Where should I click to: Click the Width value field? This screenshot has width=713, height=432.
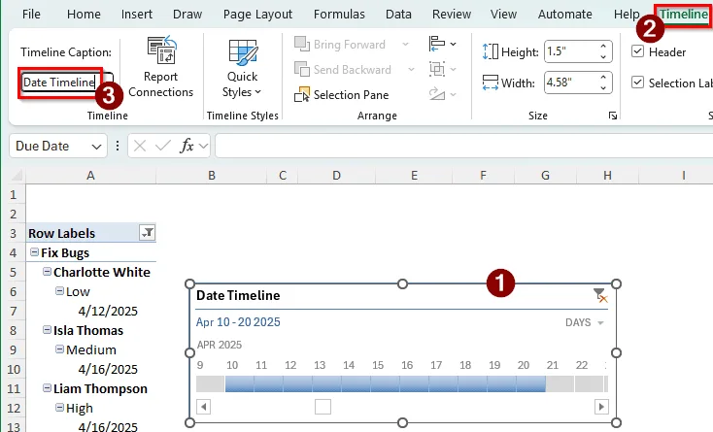(571, 83)
